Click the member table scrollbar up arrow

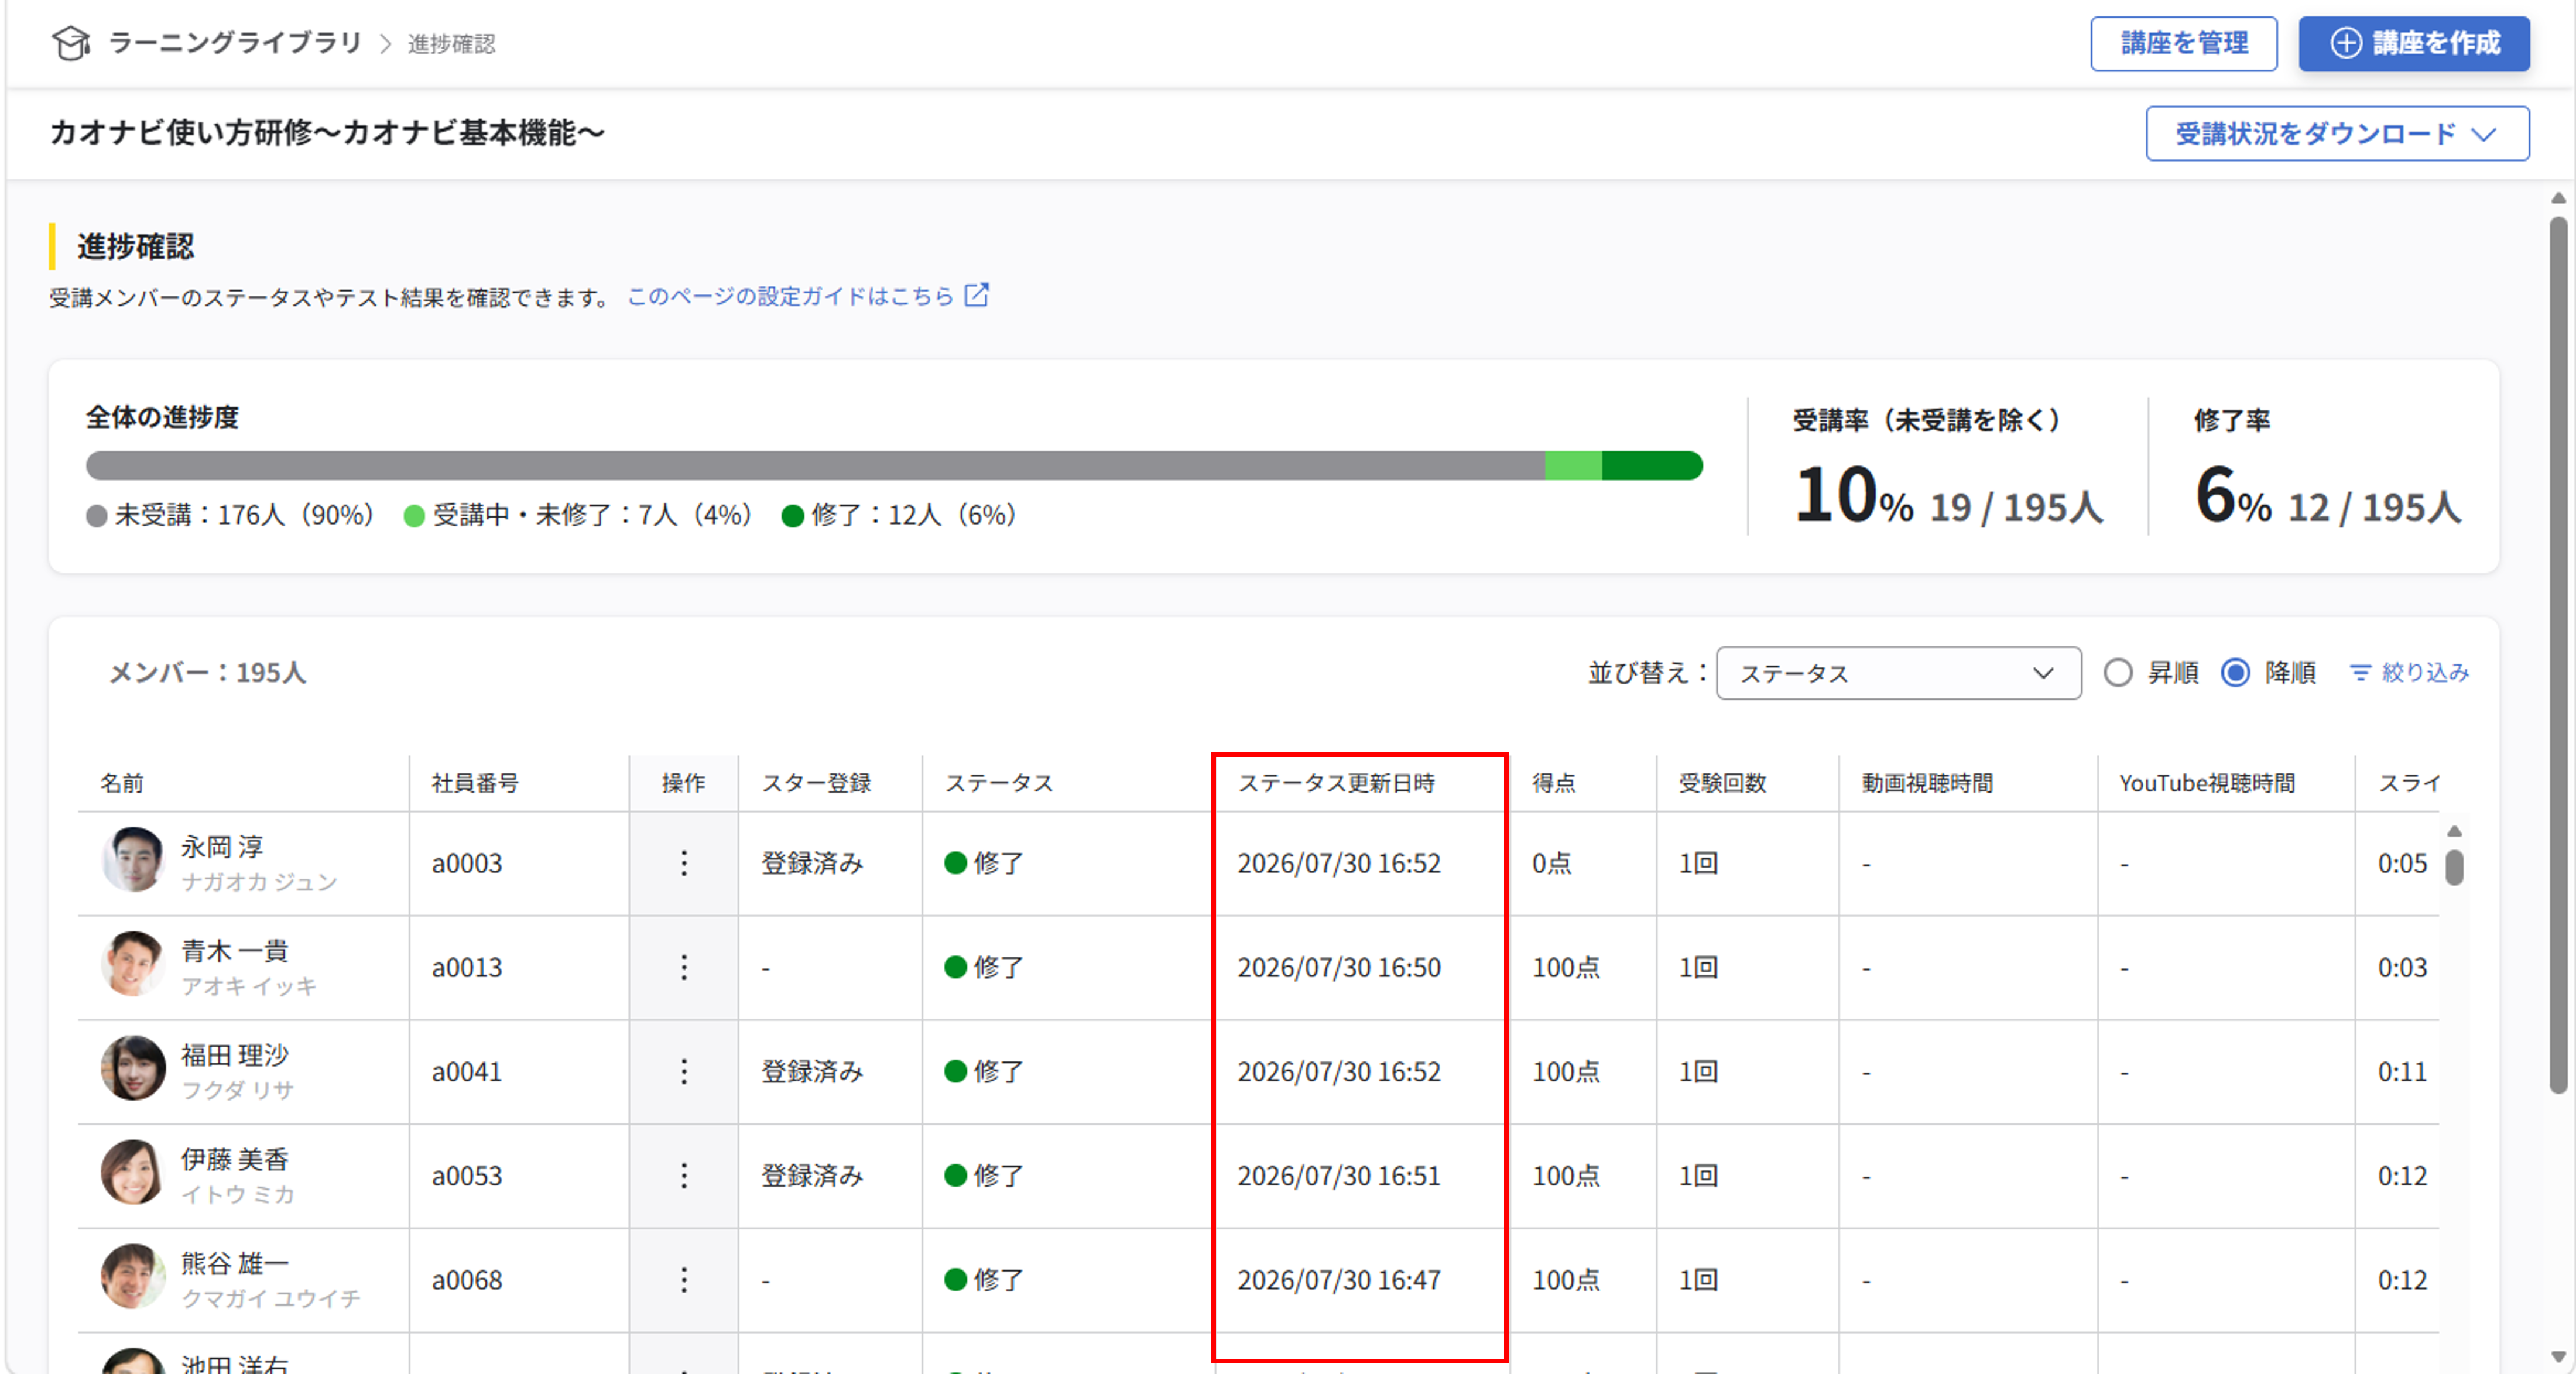(x=2454, y=831)
